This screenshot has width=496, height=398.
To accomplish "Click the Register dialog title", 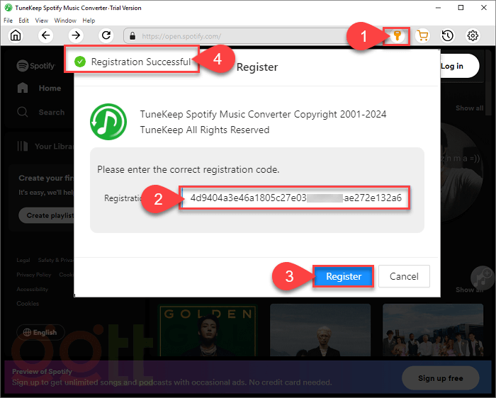I will [x=257, y=67].
